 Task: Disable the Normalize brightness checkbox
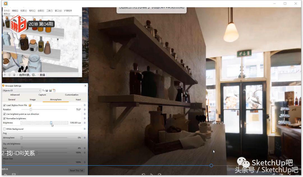pos(4,119)
